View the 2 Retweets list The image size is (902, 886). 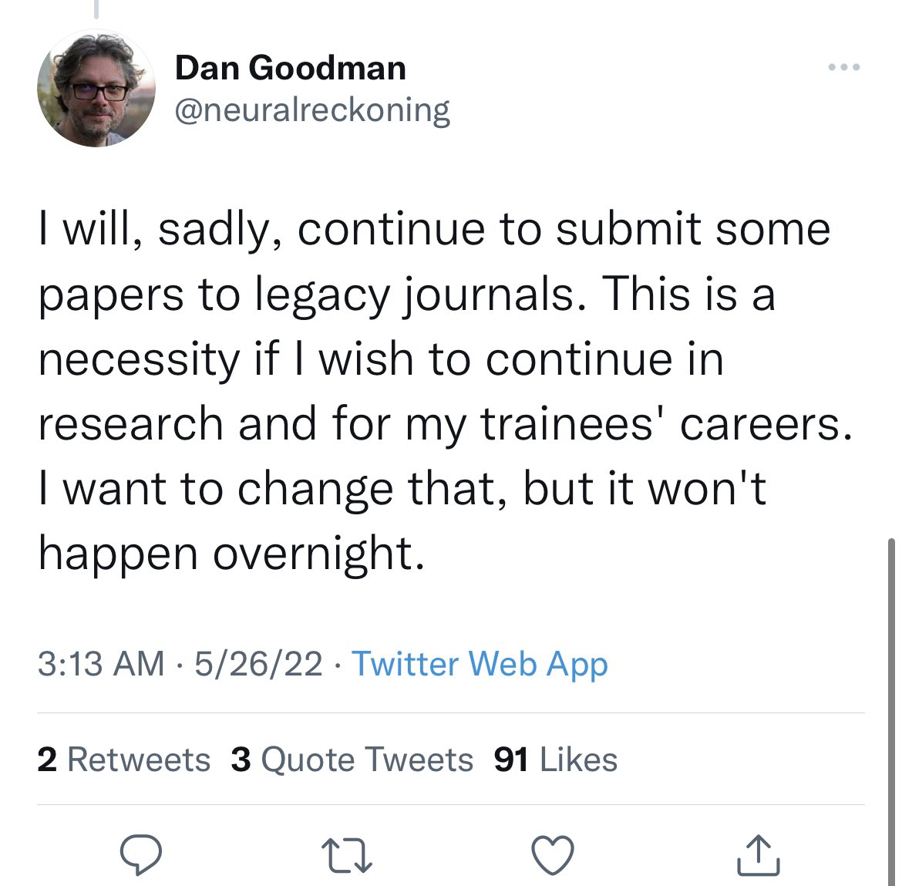point(123,760)
